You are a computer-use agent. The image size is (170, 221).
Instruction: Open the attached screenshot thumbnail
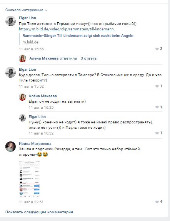[29, 179]
